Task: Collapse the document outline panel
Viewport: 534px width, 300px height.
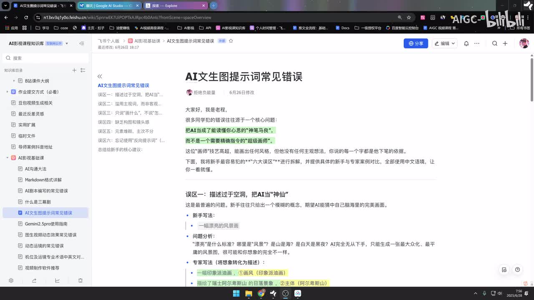Action: coord(100,76)
